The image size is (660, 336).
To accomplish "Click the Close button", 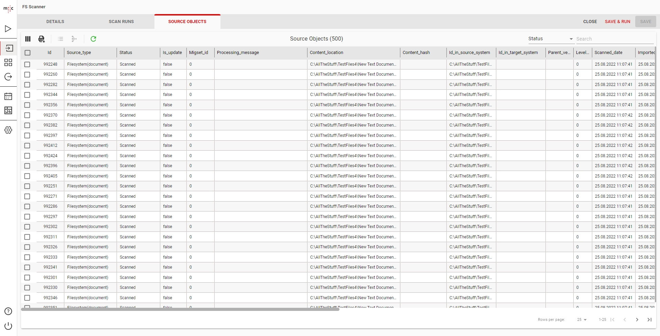I will tap(590, 22).
